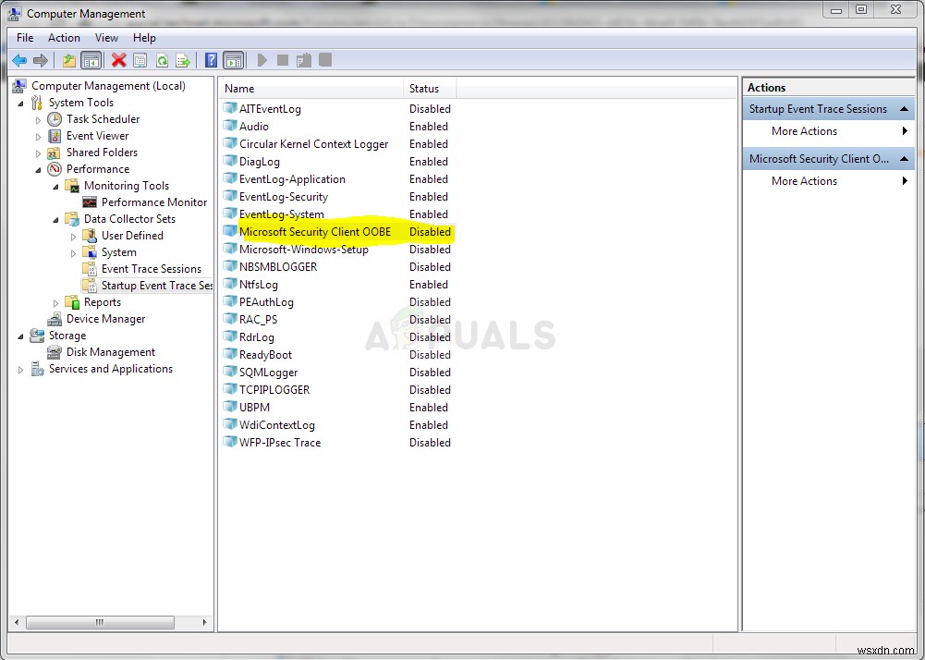The width and height of the screenshot is (925, 660).
Task: Open the Action menu
Action: [x=63, y=37]
